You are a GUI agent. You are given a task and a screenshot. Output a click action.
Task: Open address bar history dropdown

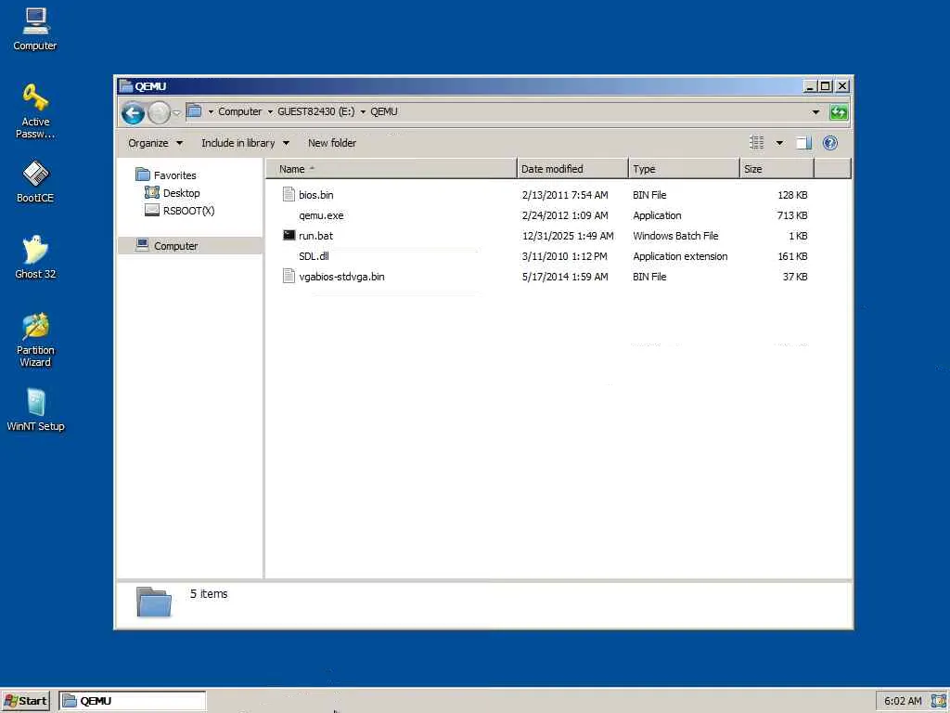coord(815,112)
